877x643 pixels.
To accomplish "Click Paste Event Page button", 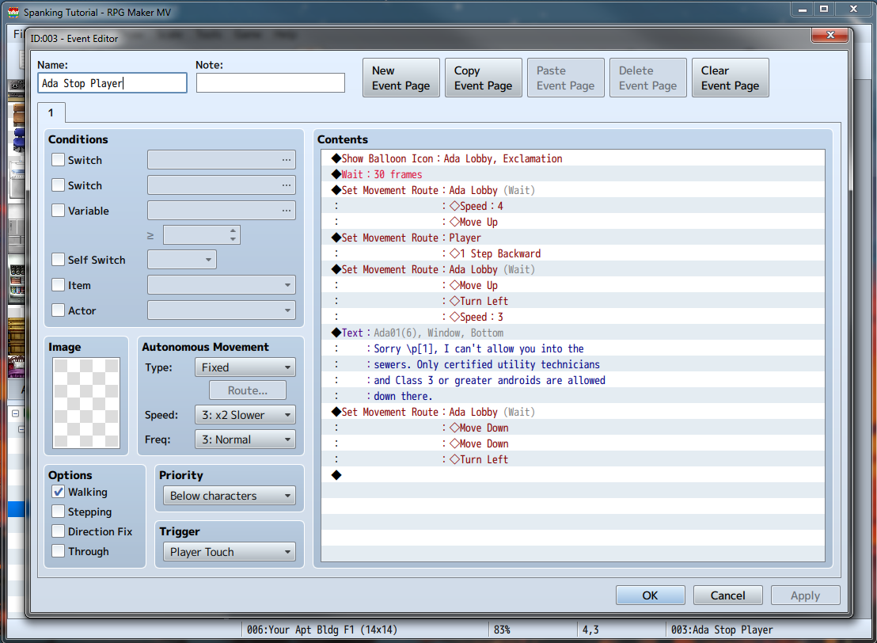I will [565, 78].
